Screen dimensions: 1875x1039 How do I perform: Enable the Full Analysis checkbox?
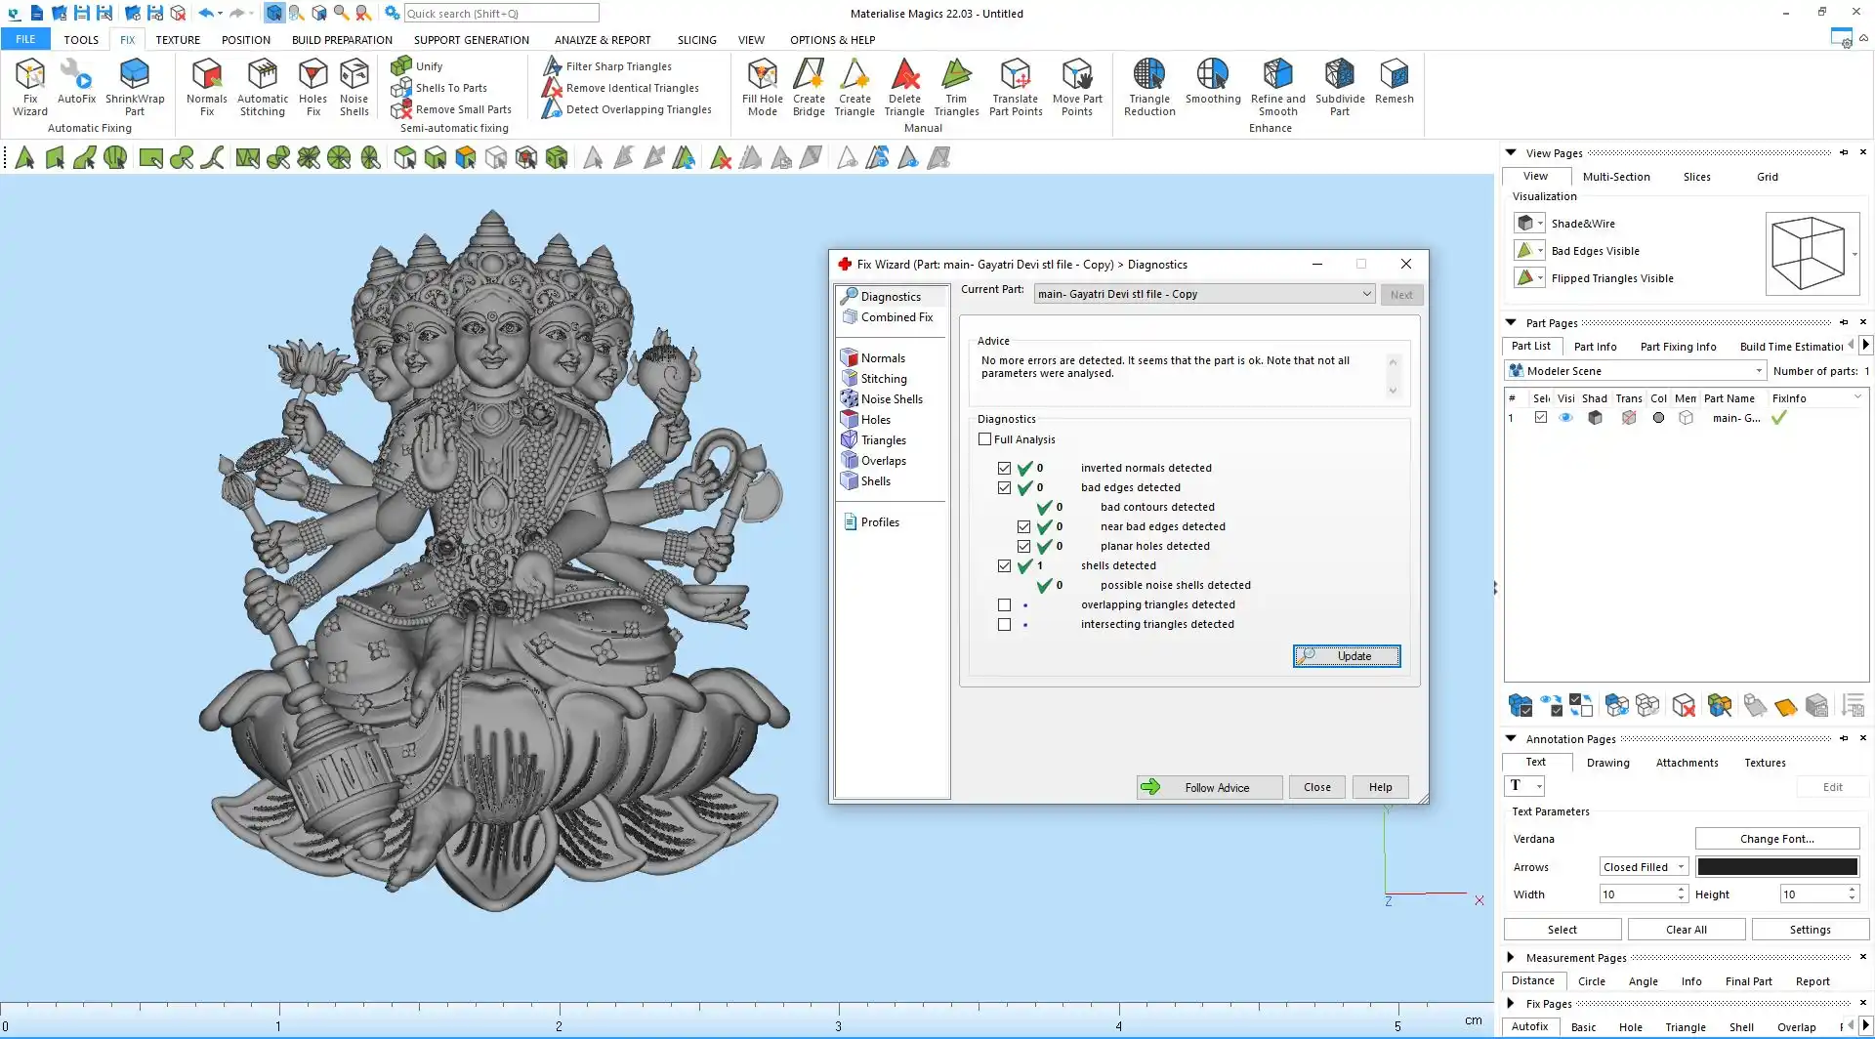click(985, 439)
